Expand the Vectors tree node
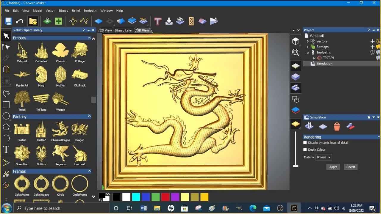381x214 pixels. [x=308, y=41]
